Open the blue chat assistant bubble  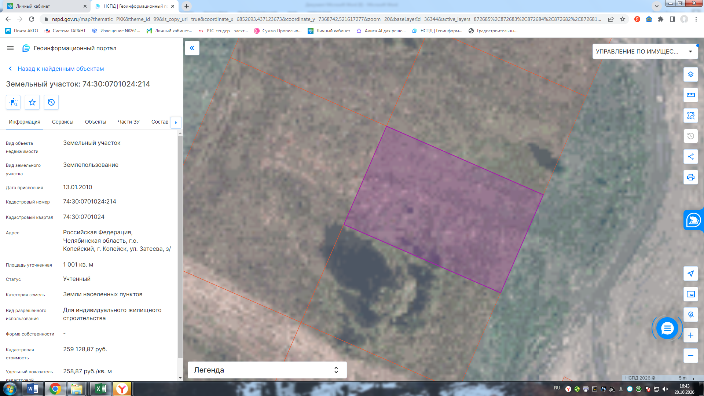tap(667, 328)
